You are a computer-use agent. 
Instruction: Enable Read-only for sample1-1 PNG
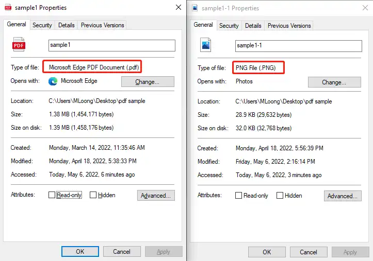(x=238, y=196)
